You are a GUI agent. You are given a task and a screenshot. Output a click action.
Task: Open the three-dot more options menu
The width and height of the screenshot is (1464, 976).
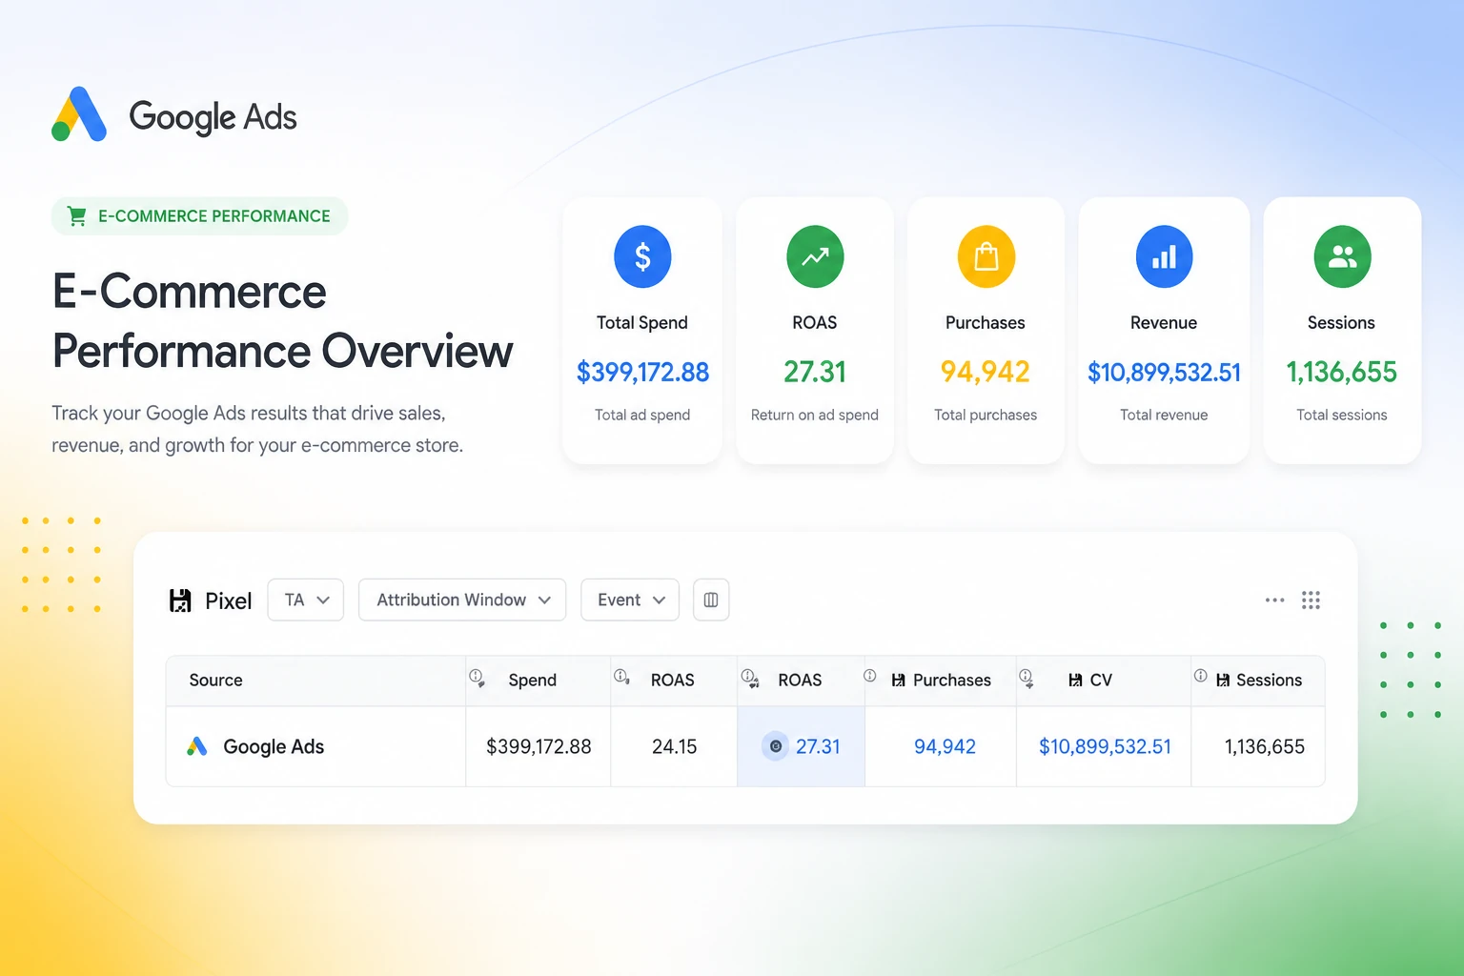pos(1274,600)
